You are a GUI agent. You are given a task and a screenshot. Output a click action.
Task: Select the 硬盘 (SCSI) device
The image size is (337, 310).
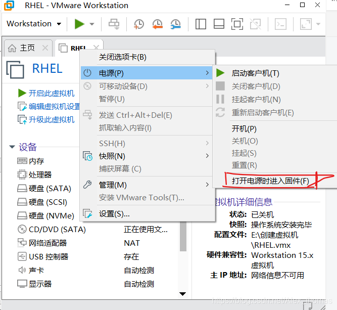tap(42, 202)
